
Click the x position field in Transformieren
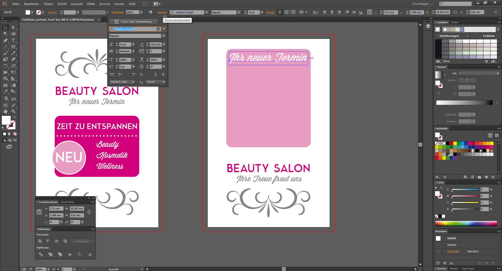[56, 209]
